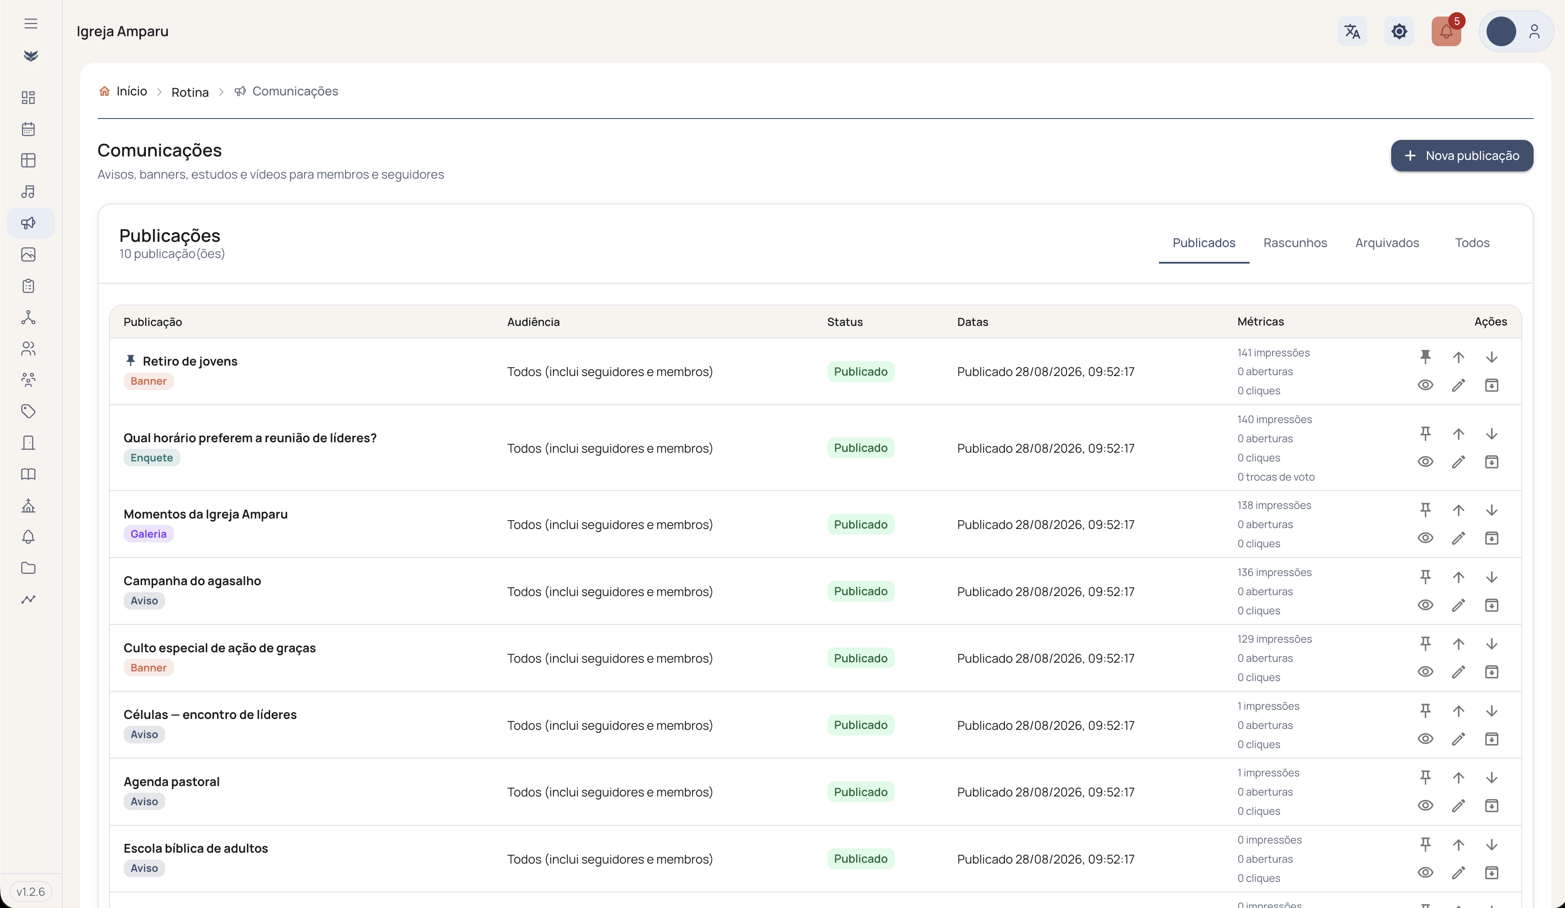Preview the Retiro de jovens publication
The image size is (1565, 908).
pos(1425,385)
